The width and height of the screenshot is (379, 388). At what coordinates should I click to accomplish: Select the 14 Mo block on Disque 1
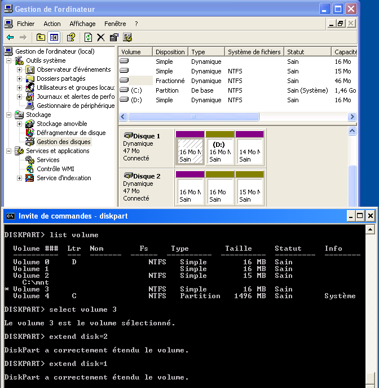[x=249, y=148]
